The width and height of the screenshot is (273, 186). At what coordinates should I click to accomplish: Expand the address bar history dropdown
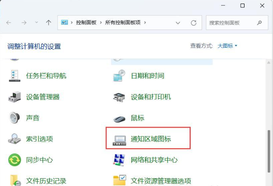178,23
